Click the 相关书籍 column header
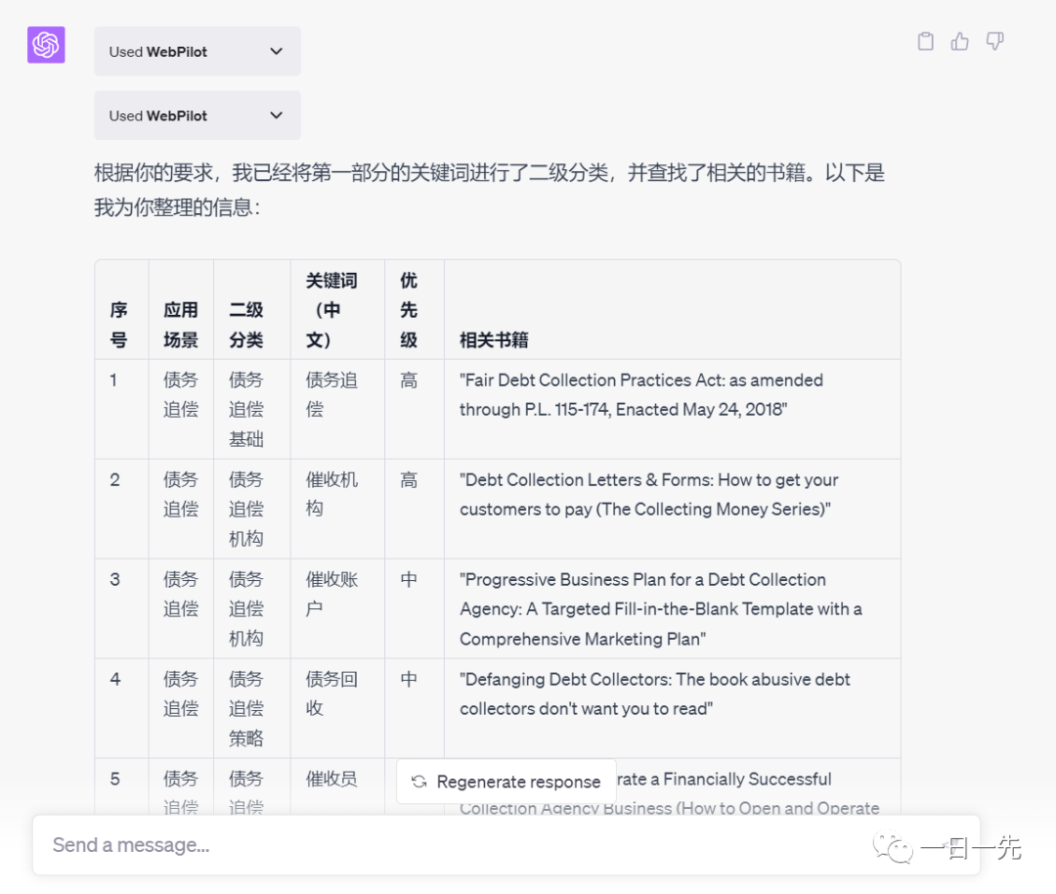This screenshot has width=1056, height=894. tap(494, 339)
